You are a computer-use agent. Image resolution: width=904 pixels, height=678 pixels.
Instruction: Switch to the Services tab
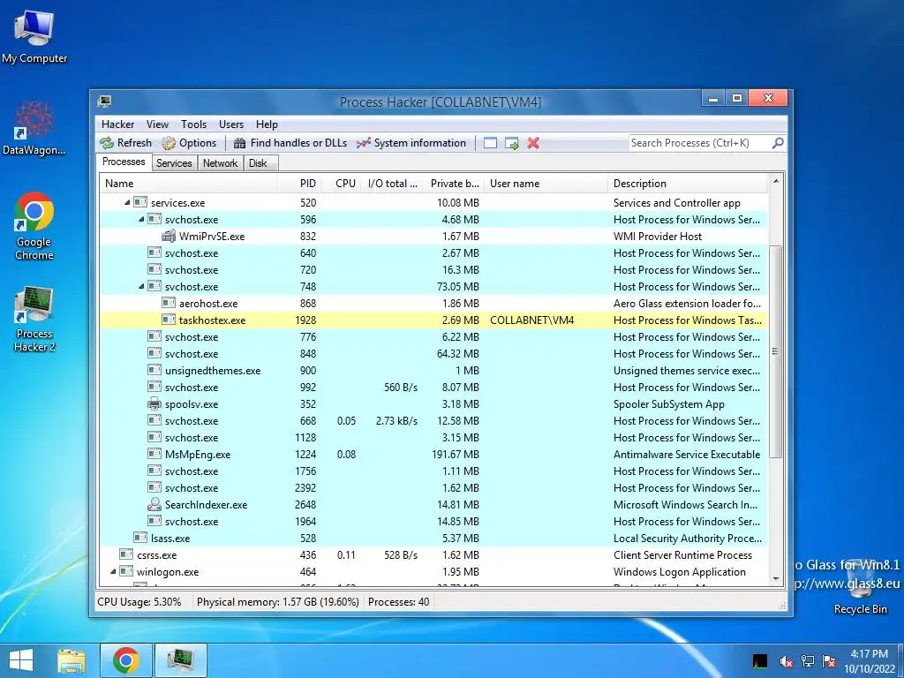[x=174, y=163]
